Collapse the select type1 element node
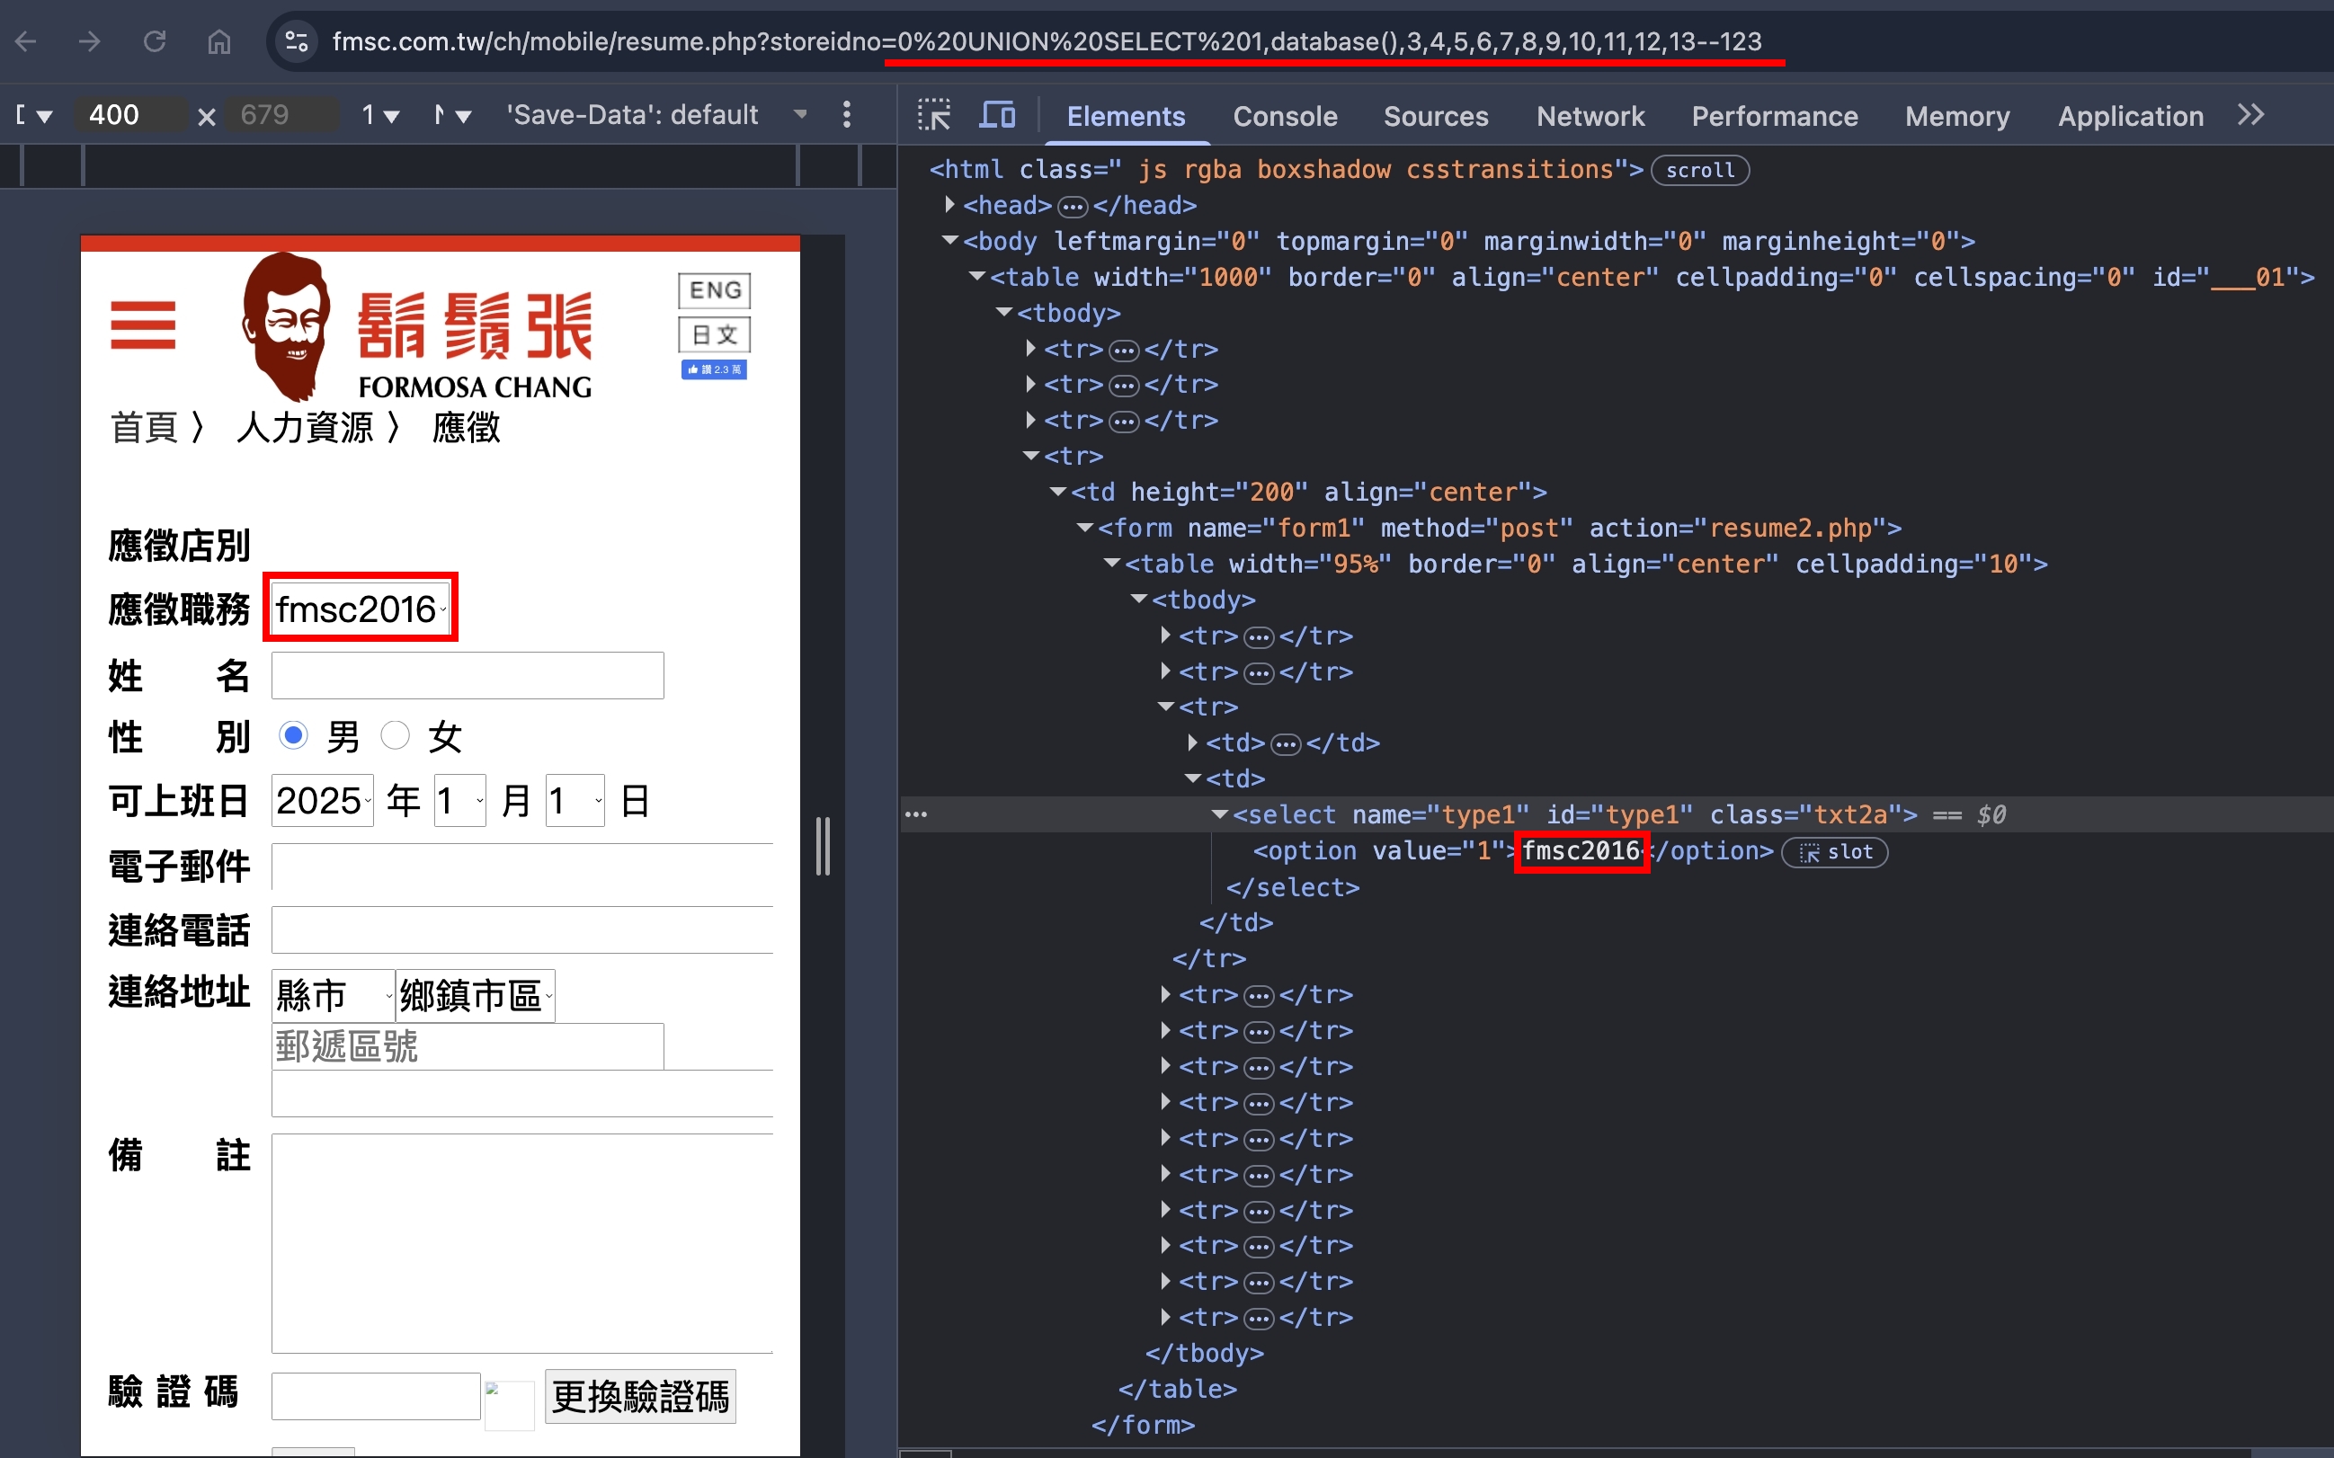Viewport: 2334px width, 1458px height. (x=1220, y=814)
